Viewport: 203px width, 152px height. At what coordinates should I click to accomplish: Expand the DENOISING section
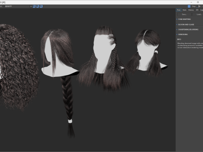(x=183, y=34)
